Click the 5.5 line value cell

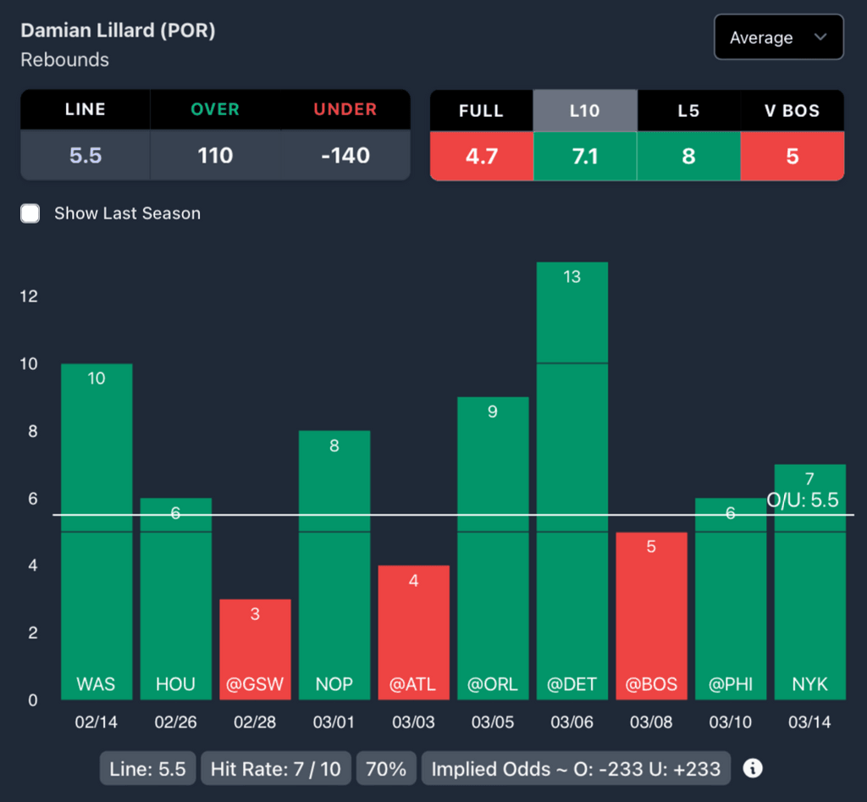86,156
